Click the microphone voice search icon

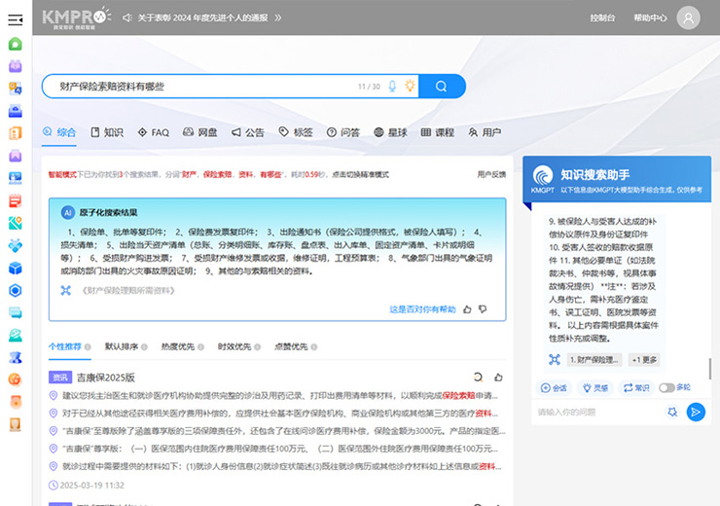click(392, 87)
